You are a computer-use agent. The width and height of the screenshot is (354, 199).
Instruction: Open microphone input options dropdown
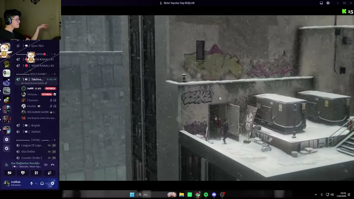coord(36,183)
